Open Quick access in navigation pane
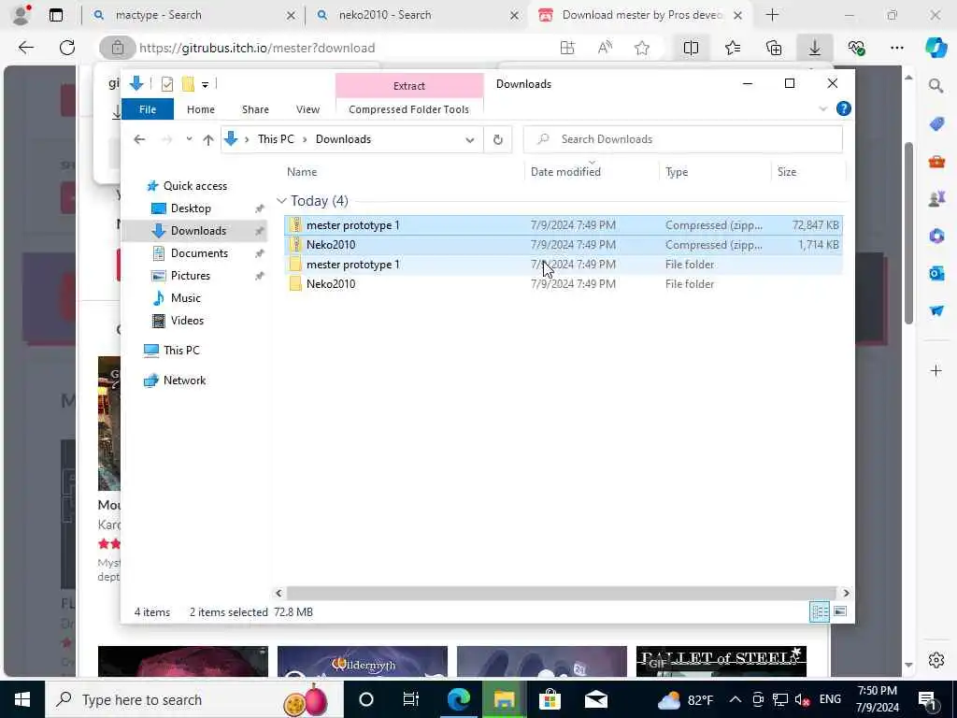 click(194, 186)
